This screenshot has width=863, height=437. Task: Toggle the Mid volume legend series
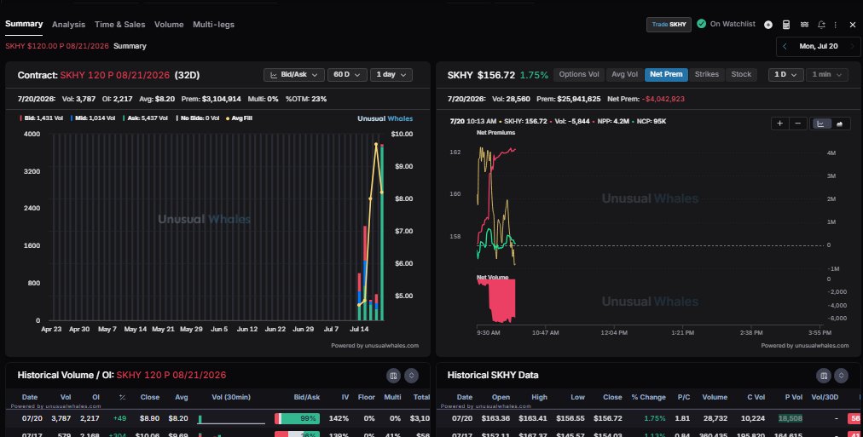coord(92,118)
